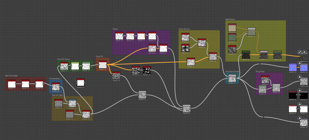
Task: Select white uniform node left of white output
Action: tap(293, 109)
